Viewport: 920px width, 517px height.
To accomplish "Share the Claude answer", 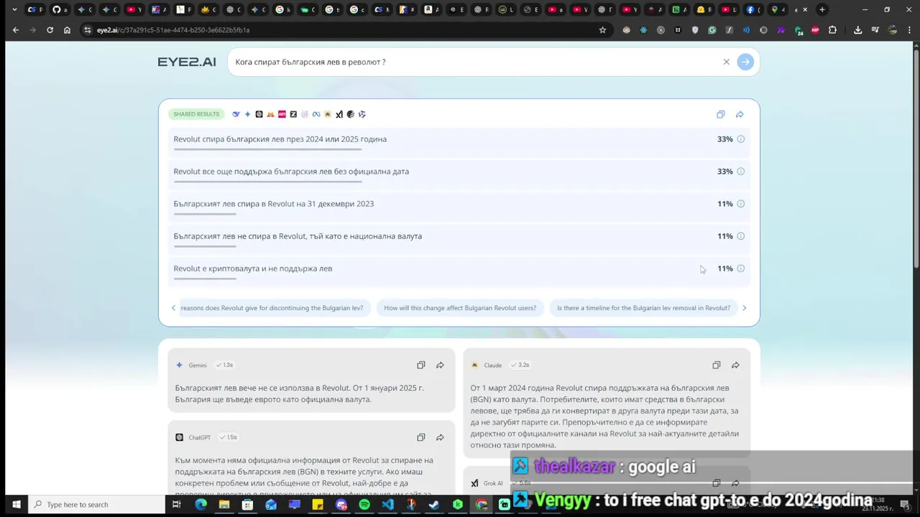I will 735,365.
